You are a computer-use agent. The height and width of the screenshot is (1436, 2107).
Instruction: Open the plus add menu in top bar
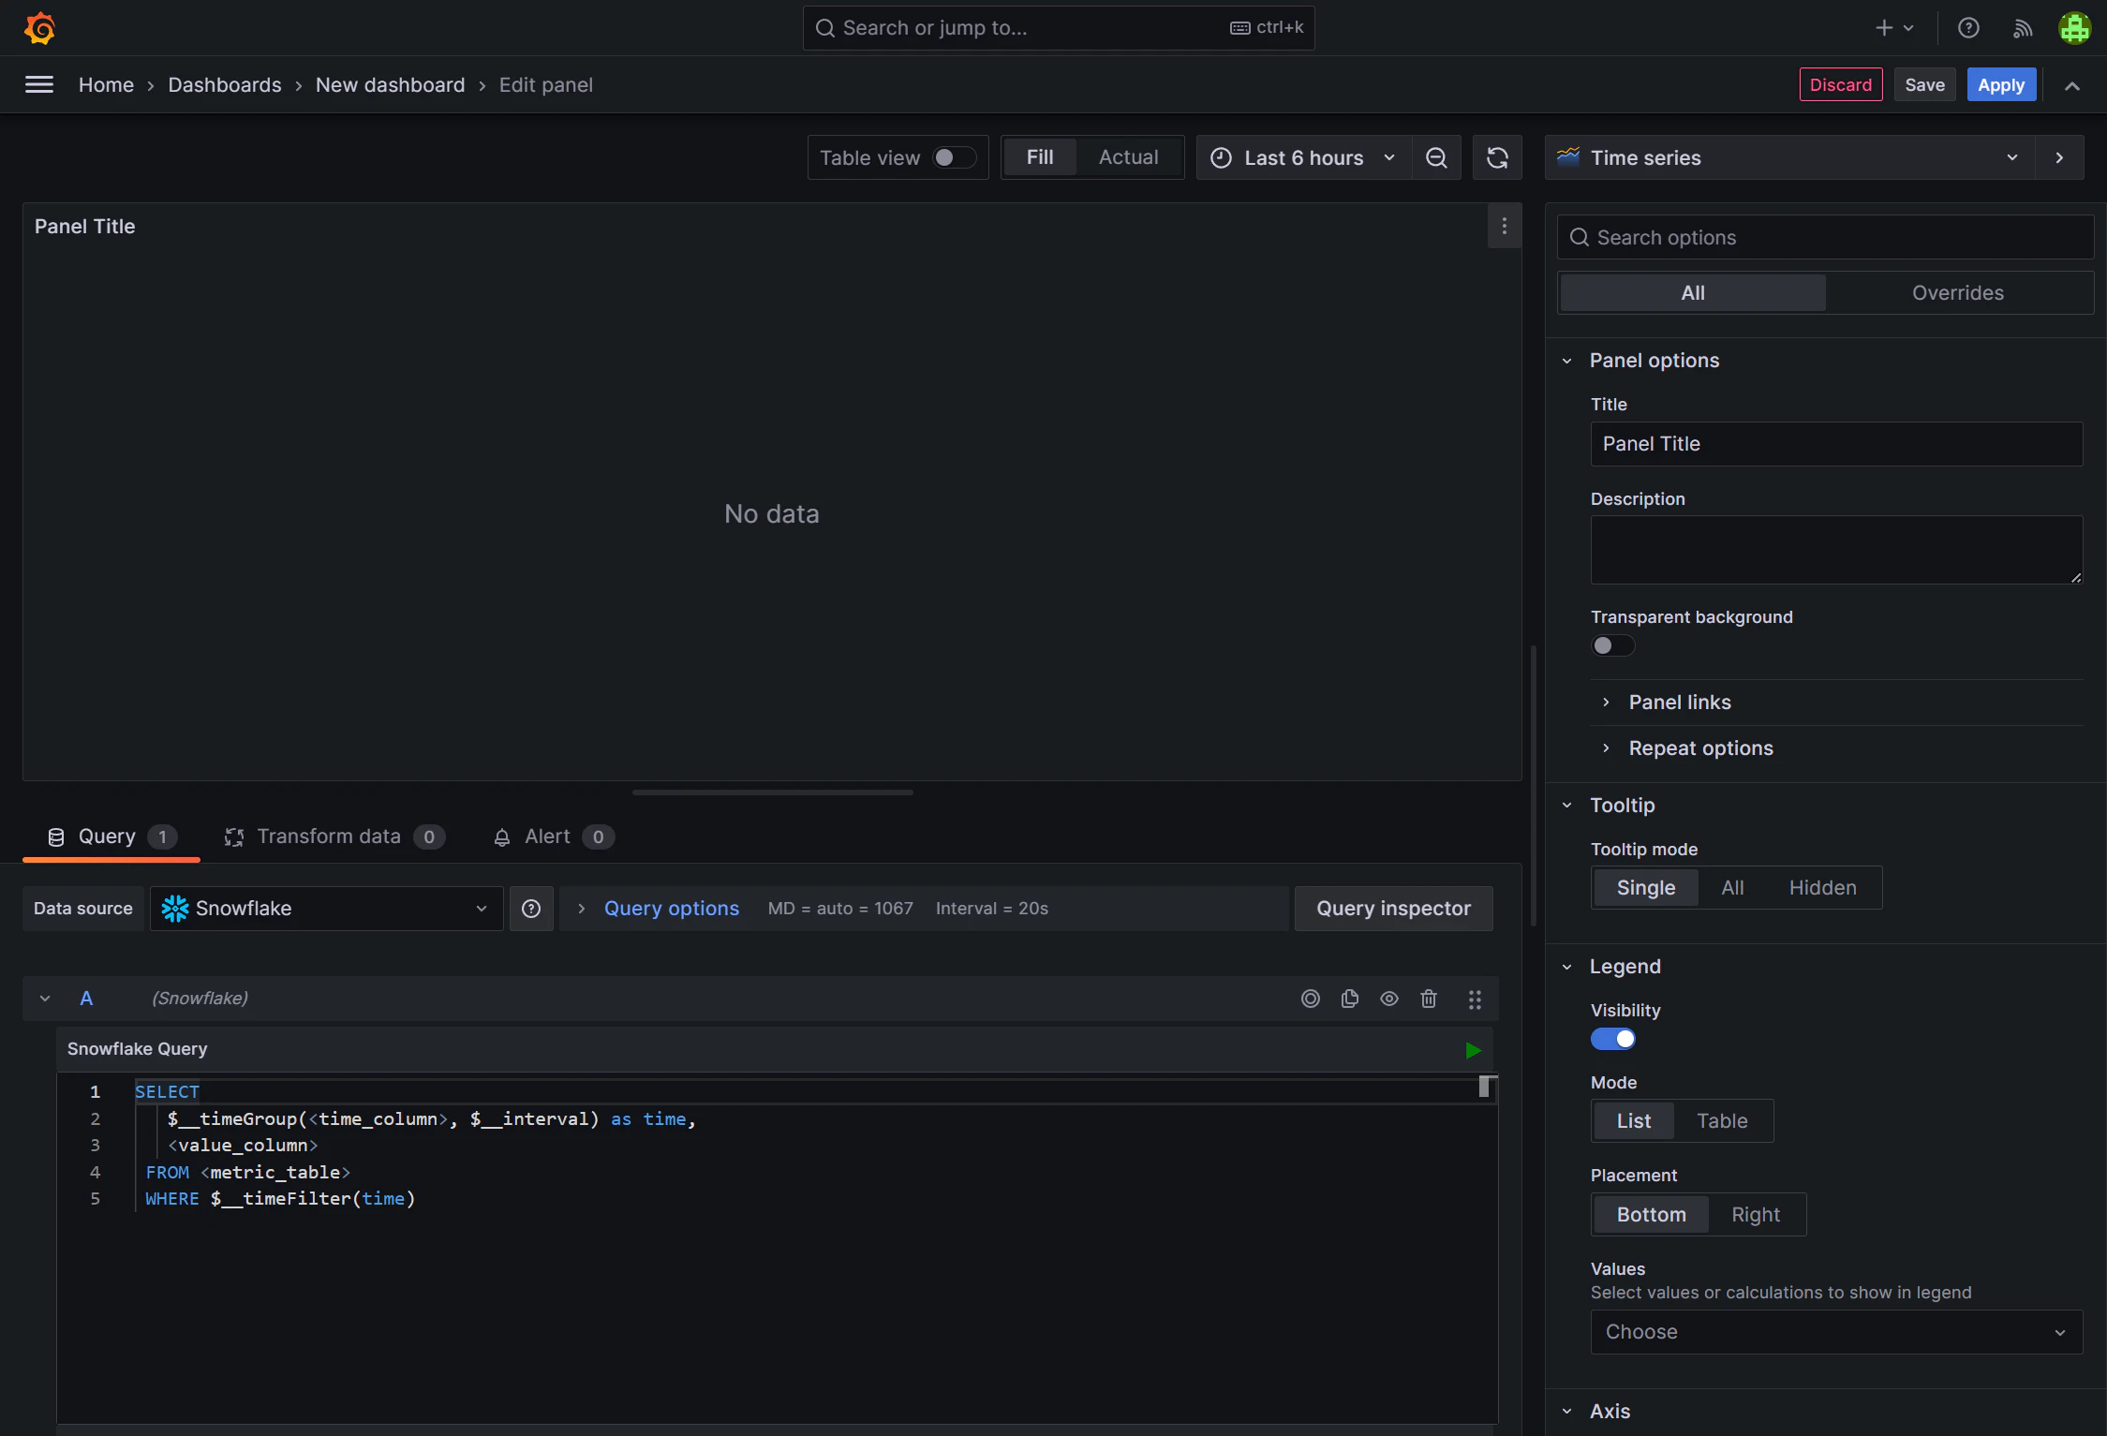(1894, 28)
